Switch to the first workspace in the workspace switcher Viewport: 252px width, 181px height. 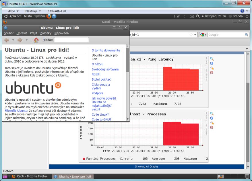coord(220,176)
